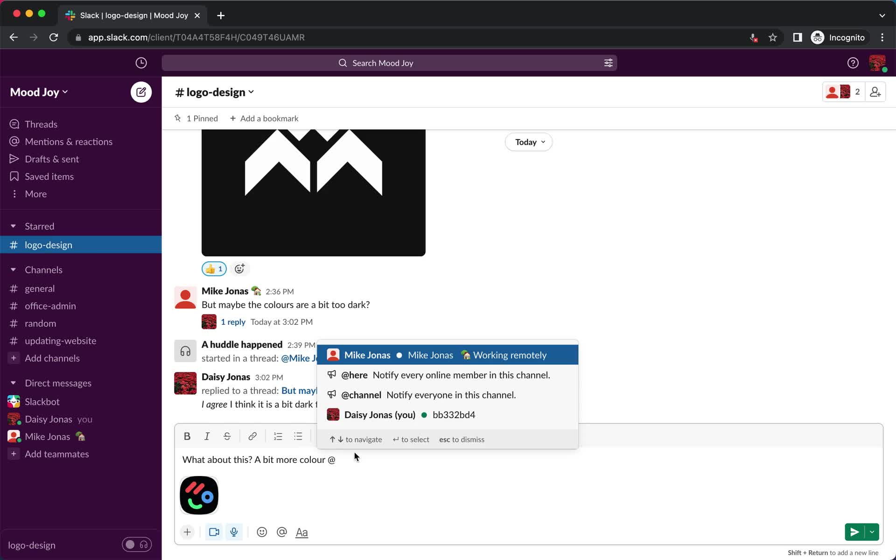Select Mike Jonas from mention suggestions
896x560 pixels.
pos(448,355)
